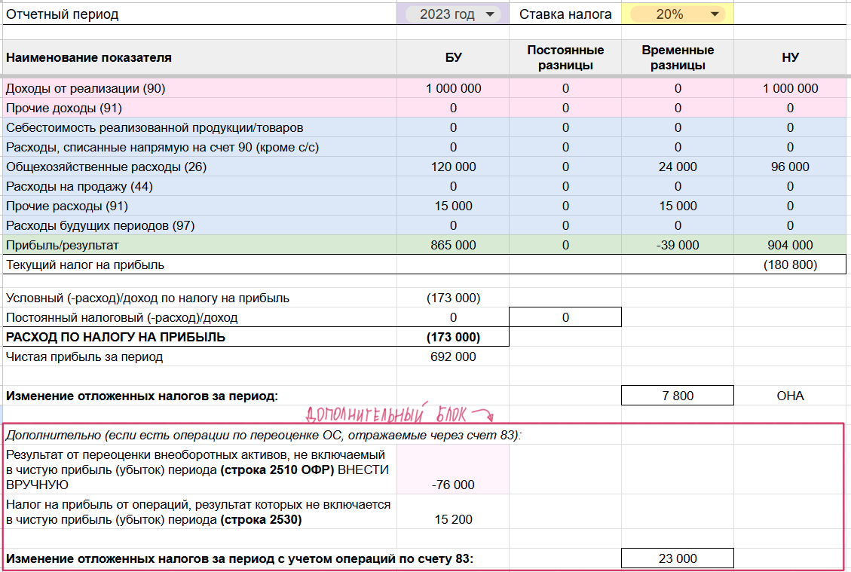Click the Временные разницы column header
This screenshot has height=572, width=851.
[x=678, y=57]
